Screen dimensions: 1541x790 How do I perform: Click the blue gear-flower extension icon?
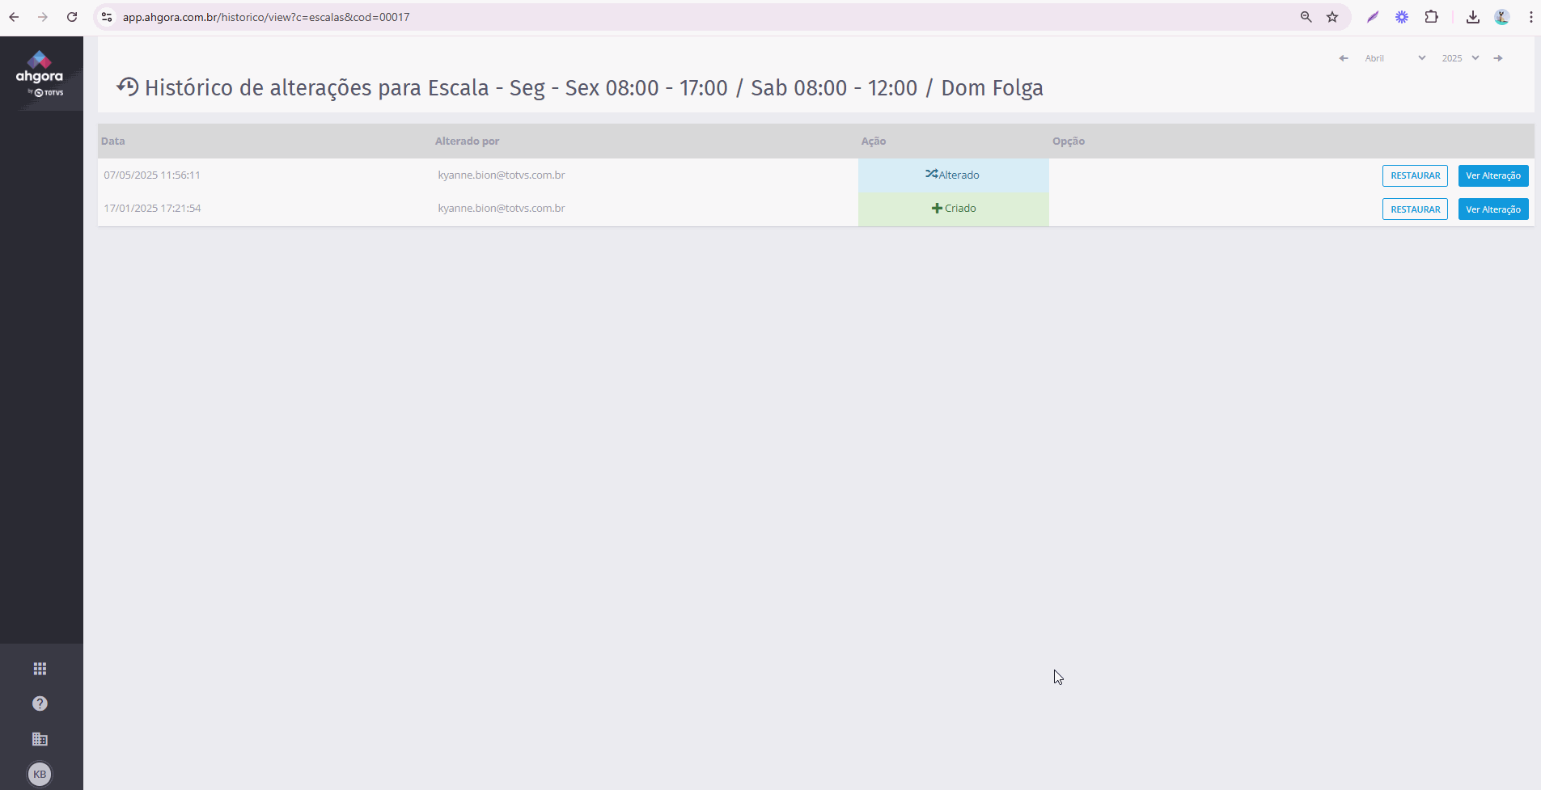[1402, 17]
